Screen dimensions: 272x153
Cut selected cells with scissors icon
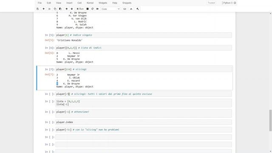click(x=49, y=9)
